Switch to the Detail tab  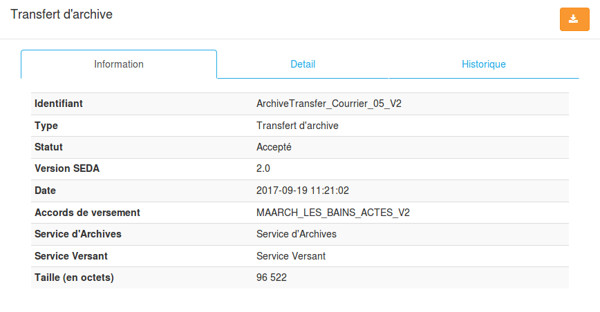pyautogui.click(x=303, y=64)
